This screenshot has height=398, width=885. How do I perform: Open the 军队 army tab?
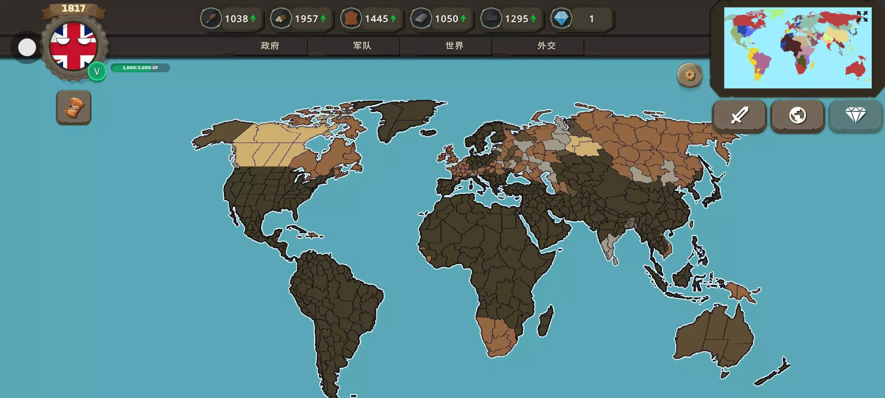pyautogui.click(x=362, y=46)
